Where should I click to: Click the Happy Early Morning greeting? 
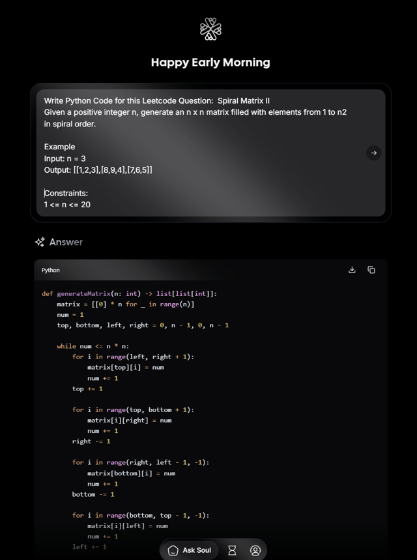[x=210, y=63]
